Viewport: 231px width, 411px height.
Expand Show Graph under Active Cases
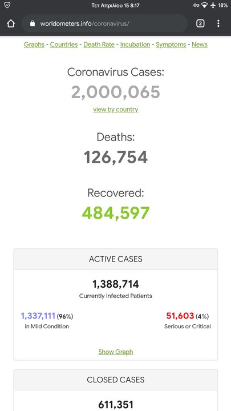115,352
